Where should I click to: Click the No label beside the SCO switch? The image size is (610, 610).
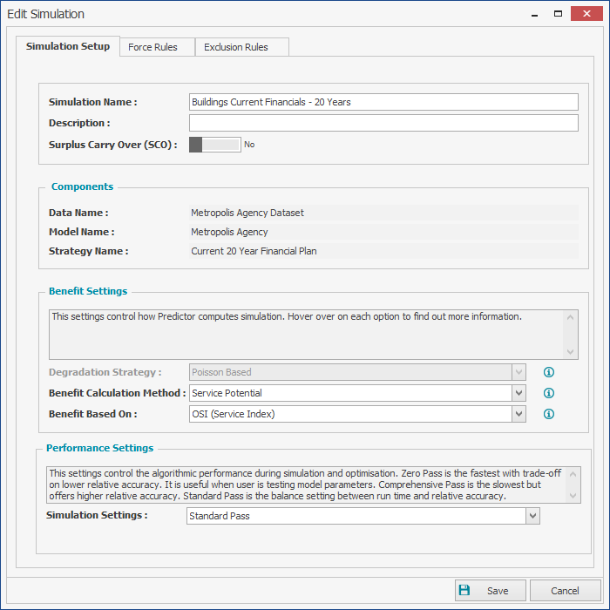coord(249,145)
